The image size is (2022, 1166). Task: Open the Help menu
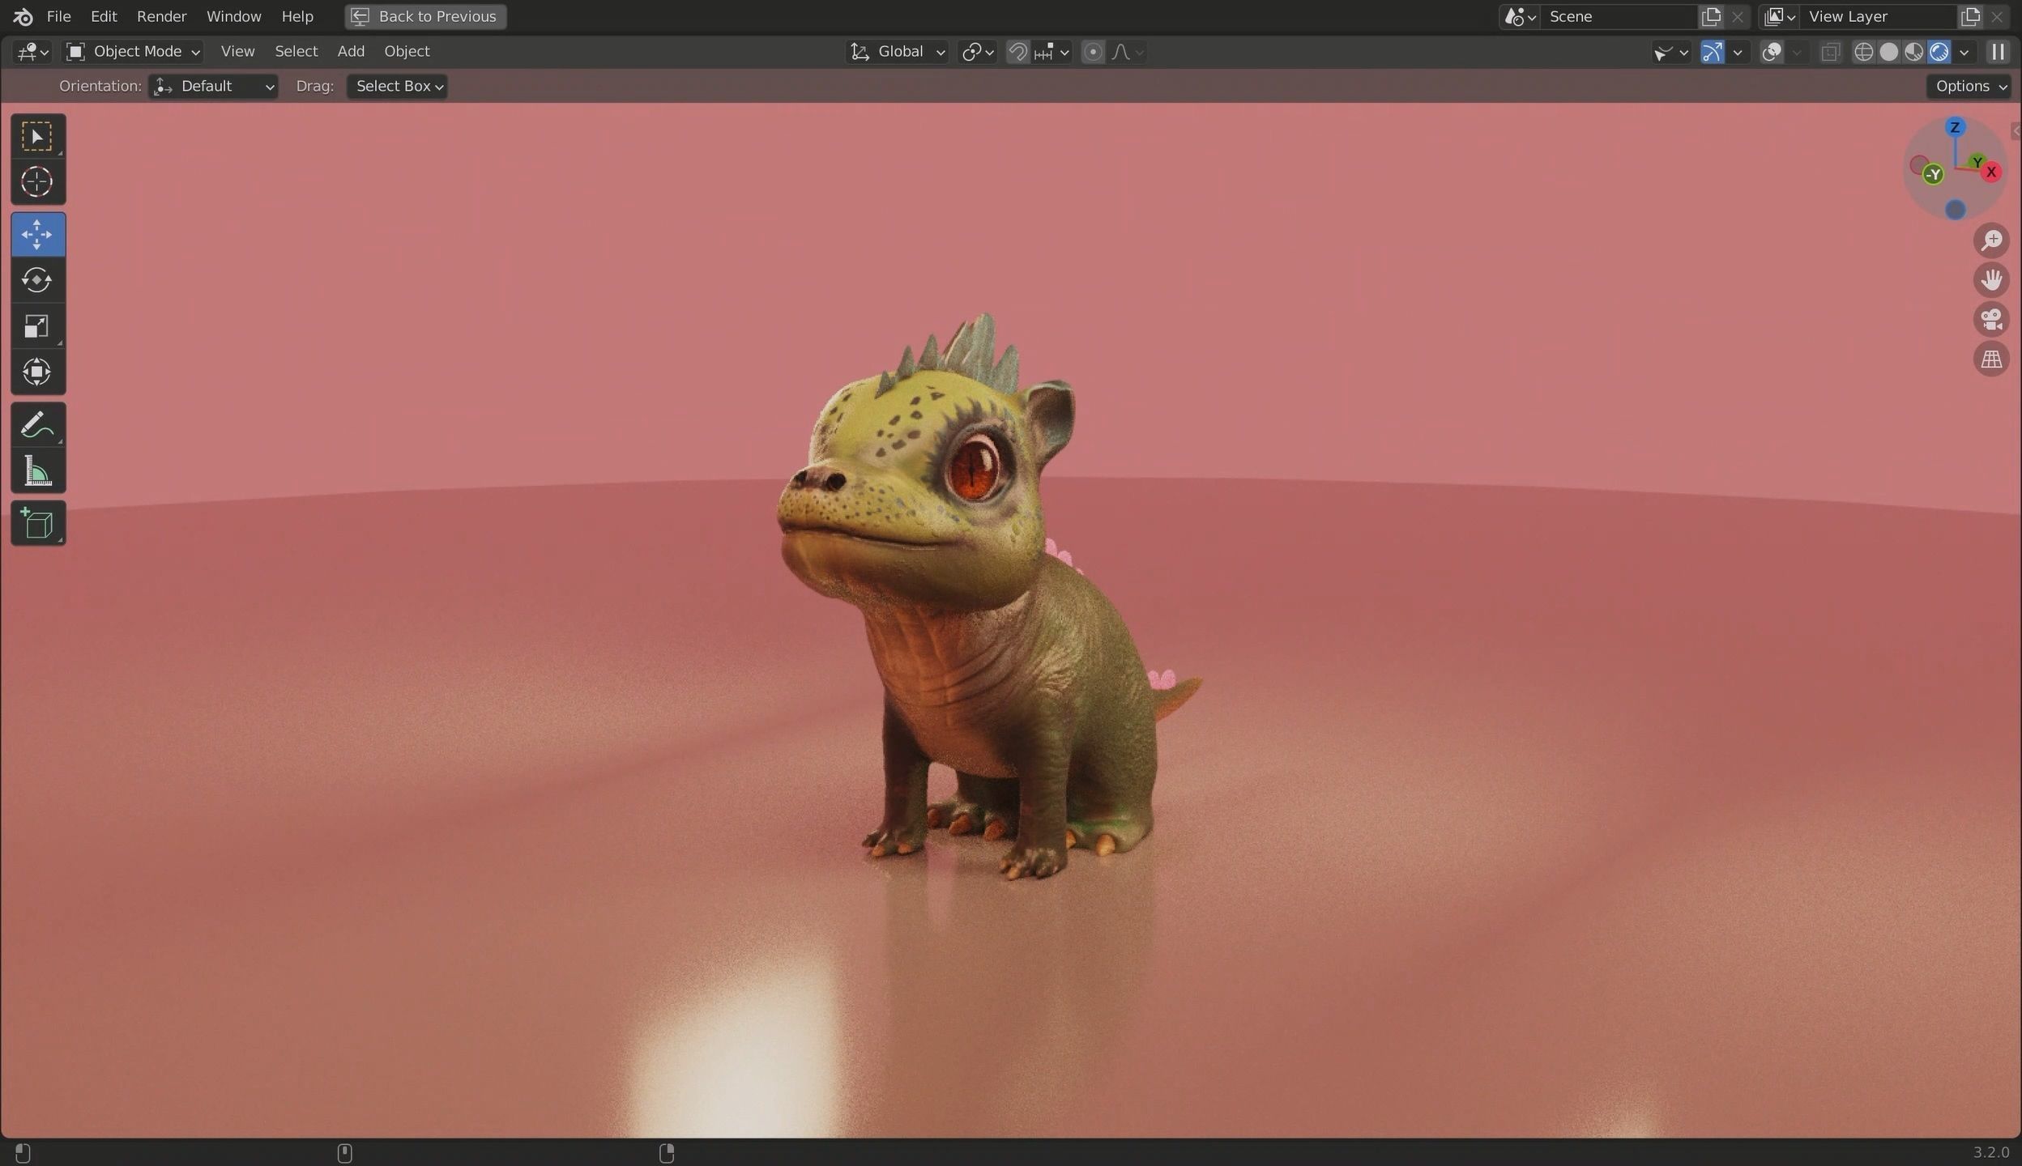pyautogui.click(x=296, y=16)
